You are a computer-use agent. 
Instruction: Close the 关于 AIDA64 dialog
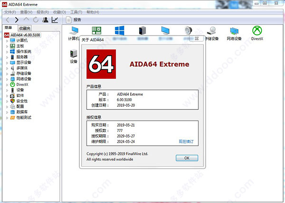point(197,38)
